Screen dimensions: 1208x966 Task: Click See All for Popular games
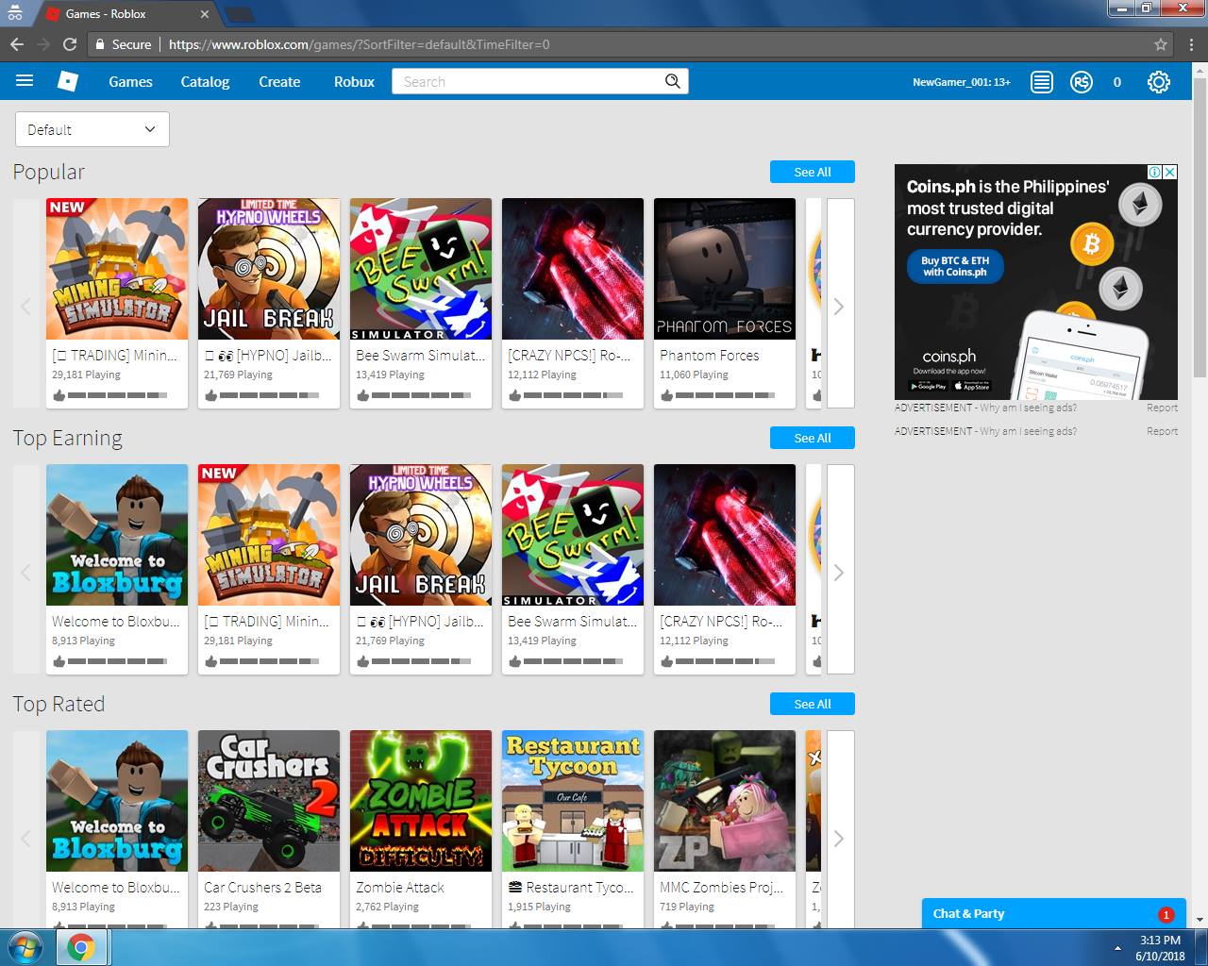813,172
